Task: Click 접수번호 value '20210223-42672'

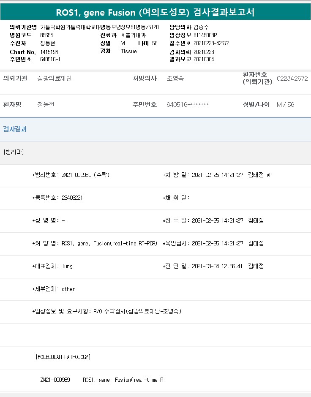Action: pos(211,44)
